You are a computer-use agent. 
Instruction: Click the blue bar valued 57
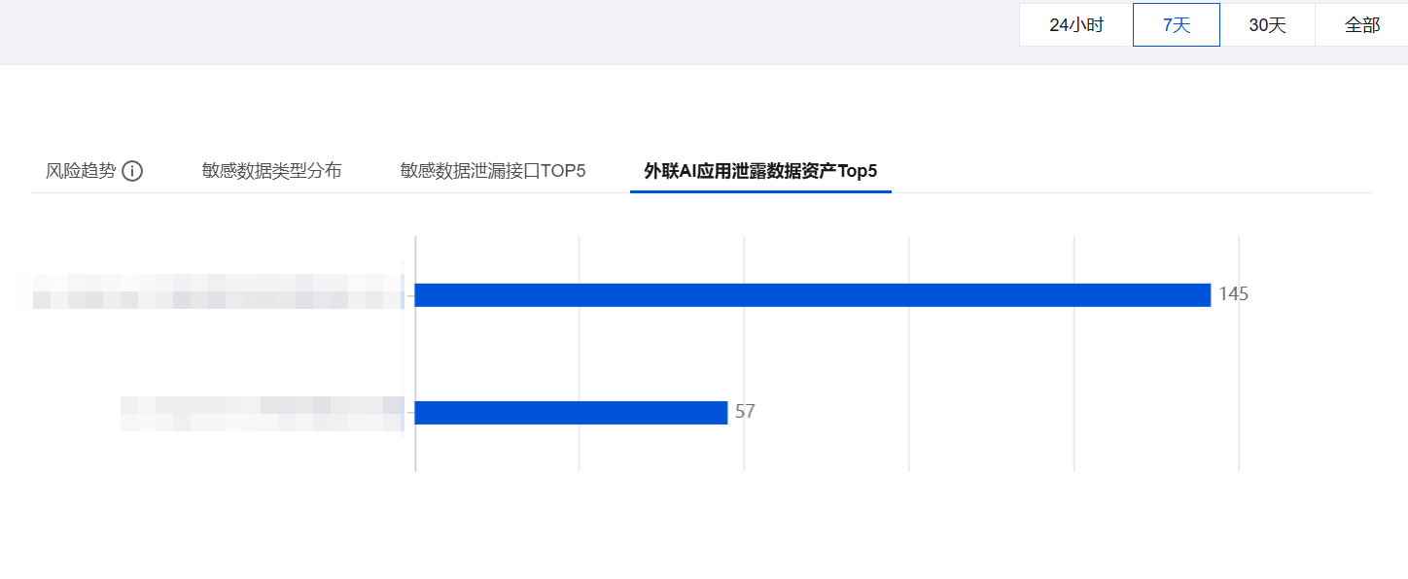point(571,413)
